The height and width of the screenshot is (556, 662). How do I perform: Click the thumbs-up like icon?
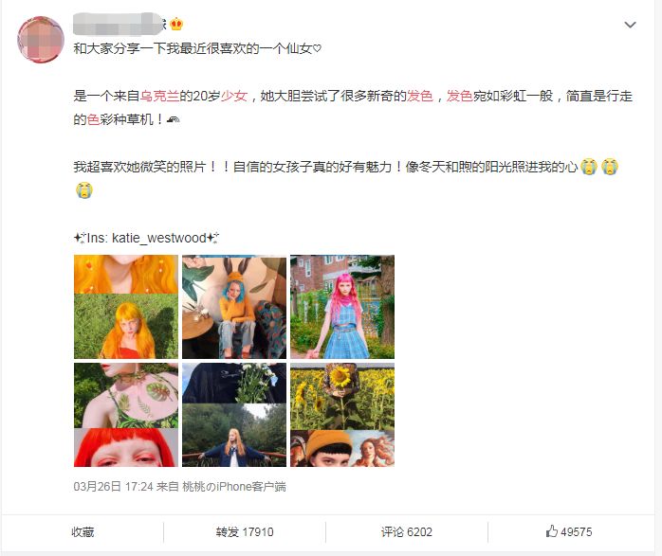point(551,531)
